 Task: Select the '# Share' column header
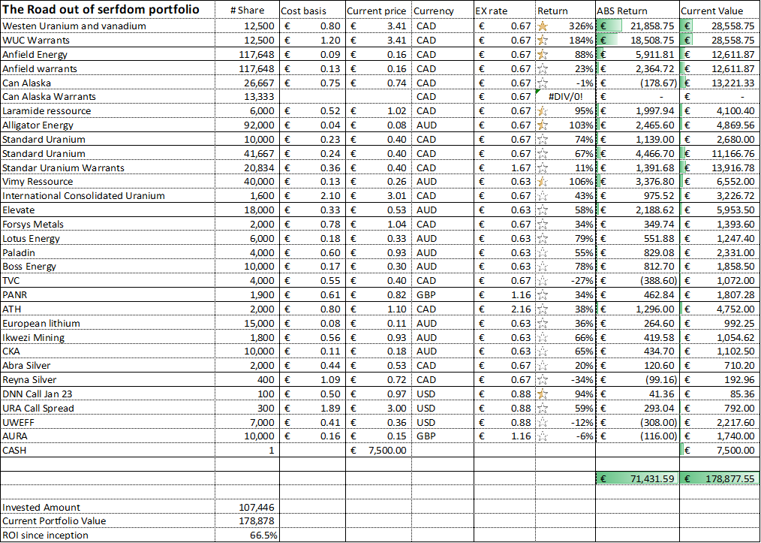click(247, 11)
